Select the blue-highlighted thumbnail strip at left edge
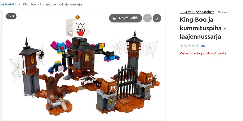Screen dimensions: 243x121 [x=0, y=21]
